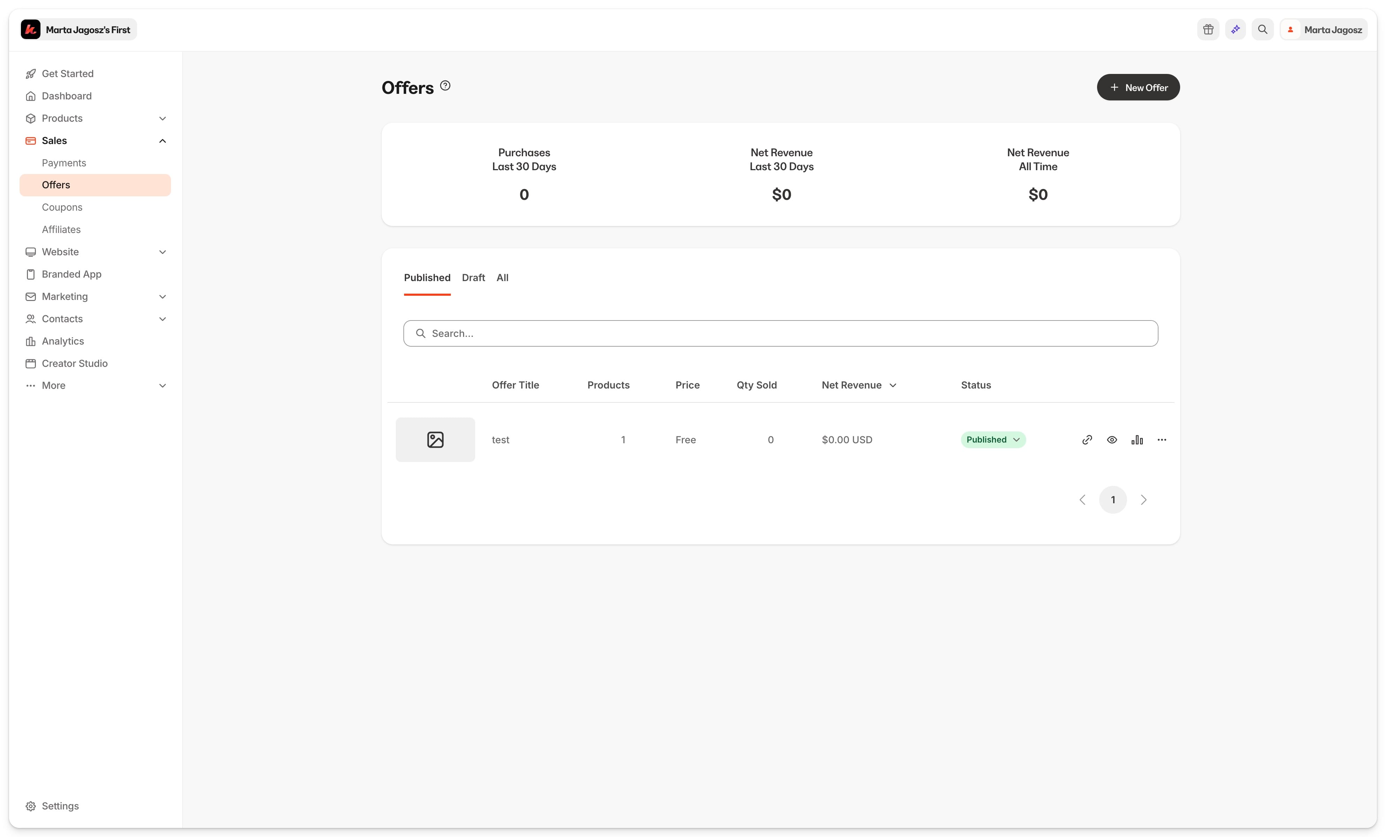Click the More ellipsis icon in sidebar

[x=30, y=386]
